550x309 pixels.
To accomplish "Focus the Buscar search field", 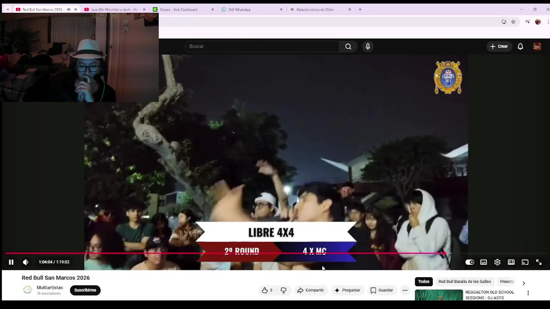I will (262, 46).
